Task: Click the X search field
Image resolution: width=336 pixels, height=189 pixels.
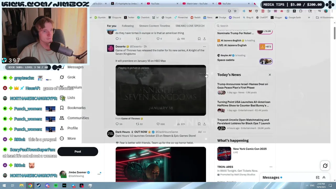Action: (x=245, y=26)
